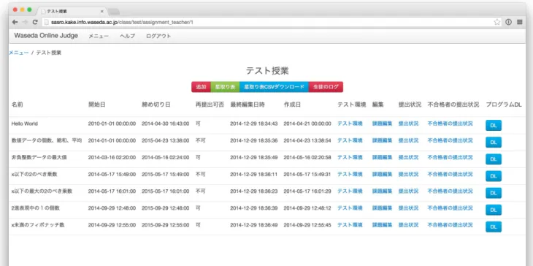The height and width of the screenshot is (266, 533).
Task: Click DL button for x未満のフィボナッチ数 row
Action: tap(494, 227)
